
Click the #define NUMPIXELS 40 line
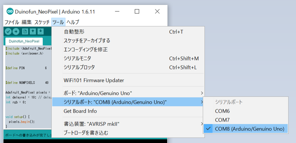click(27, 83)
